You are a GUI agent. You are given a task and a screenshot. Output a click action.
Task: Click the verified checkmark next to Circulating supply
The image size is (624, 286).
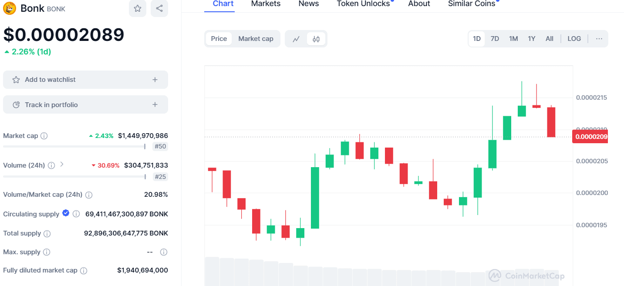(66, 213)
